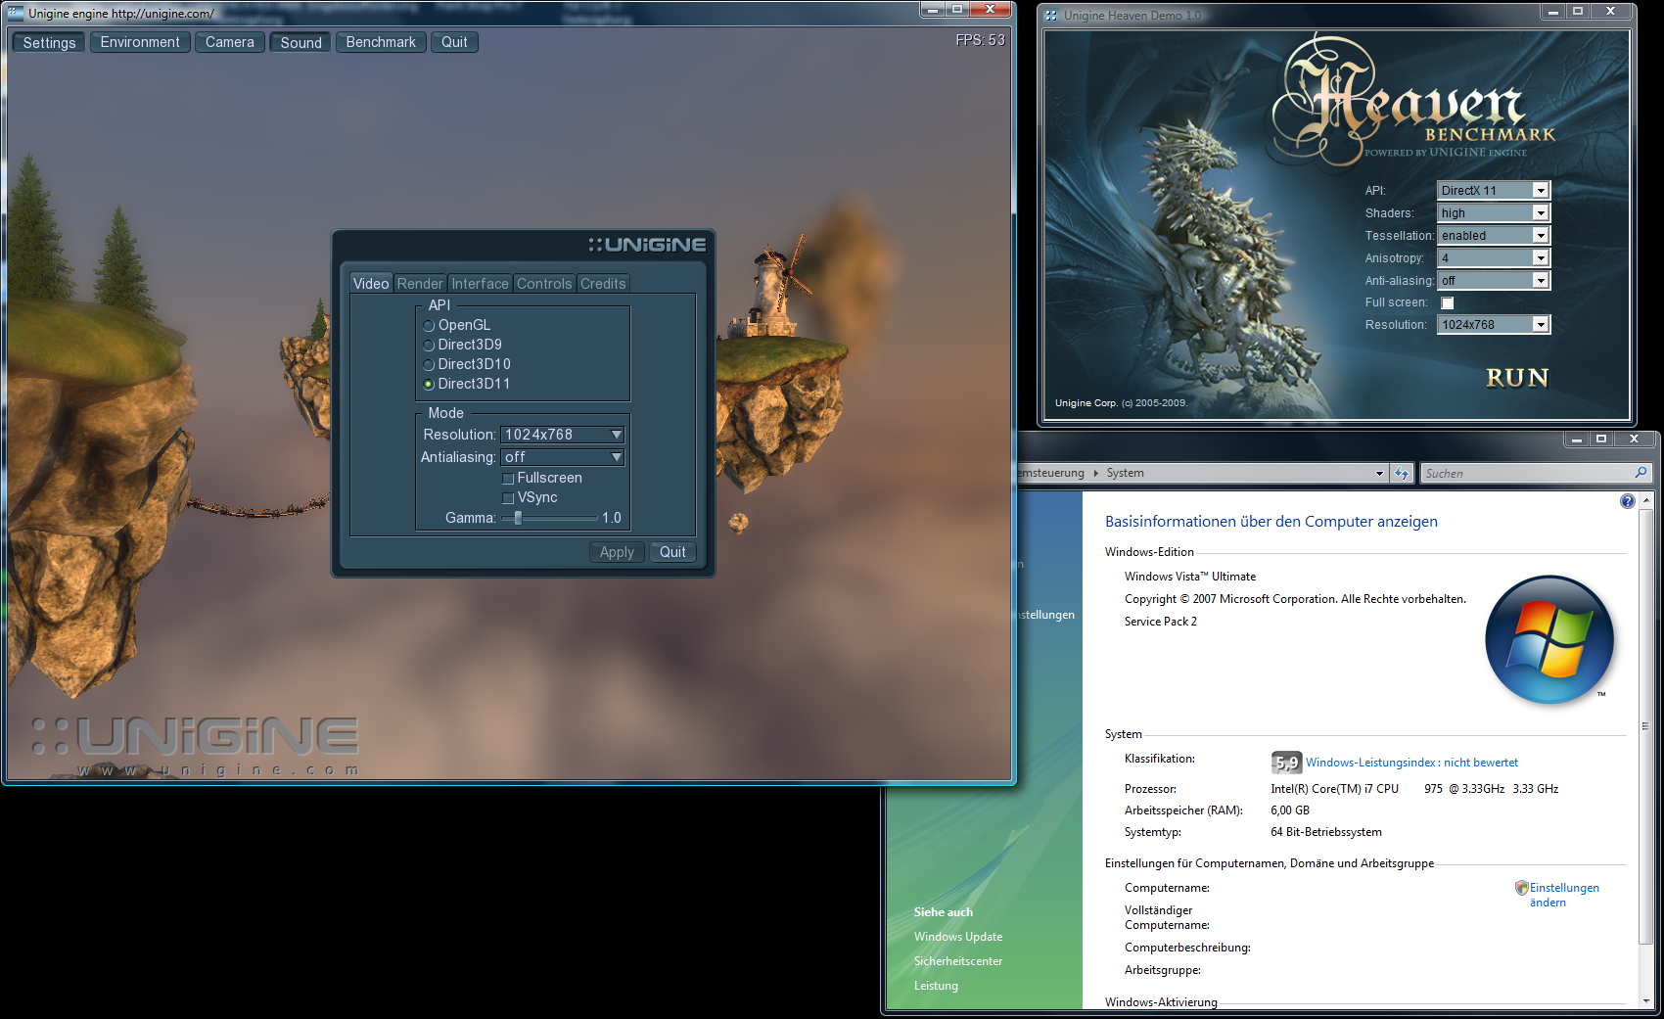
Task: Click the Quit button in settings dialog
Action: (672, 552)
